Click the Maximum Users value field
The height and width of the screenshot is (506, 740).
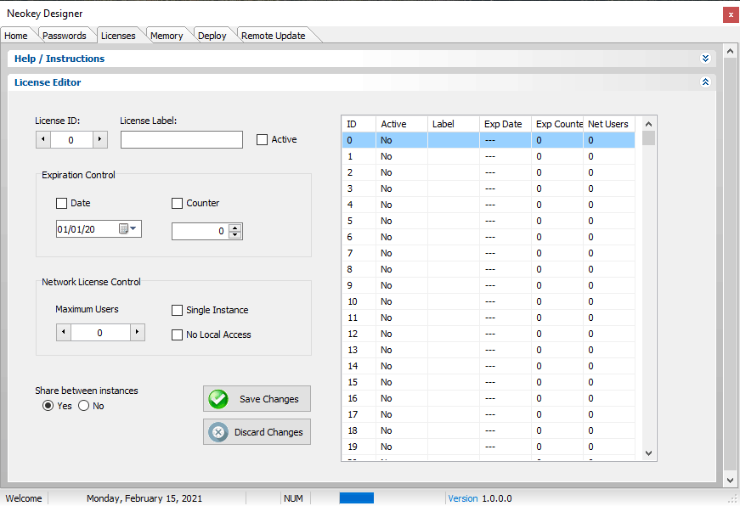coord(100,332)
